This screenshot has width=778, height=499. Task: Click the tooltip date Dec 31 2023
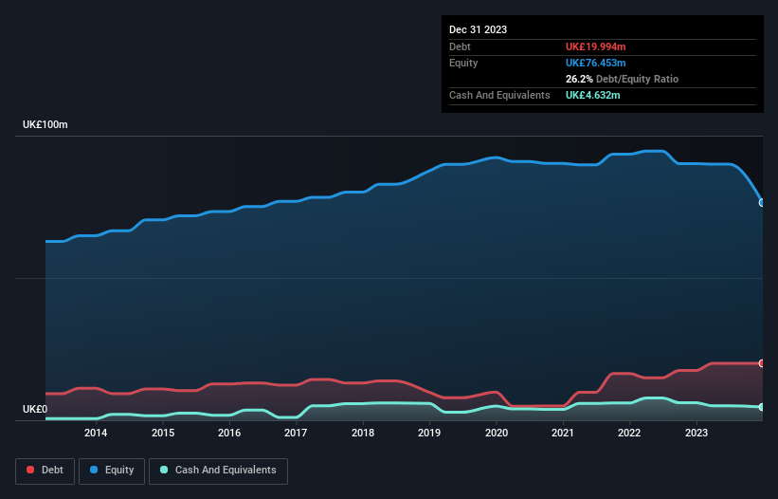[478, 29]
